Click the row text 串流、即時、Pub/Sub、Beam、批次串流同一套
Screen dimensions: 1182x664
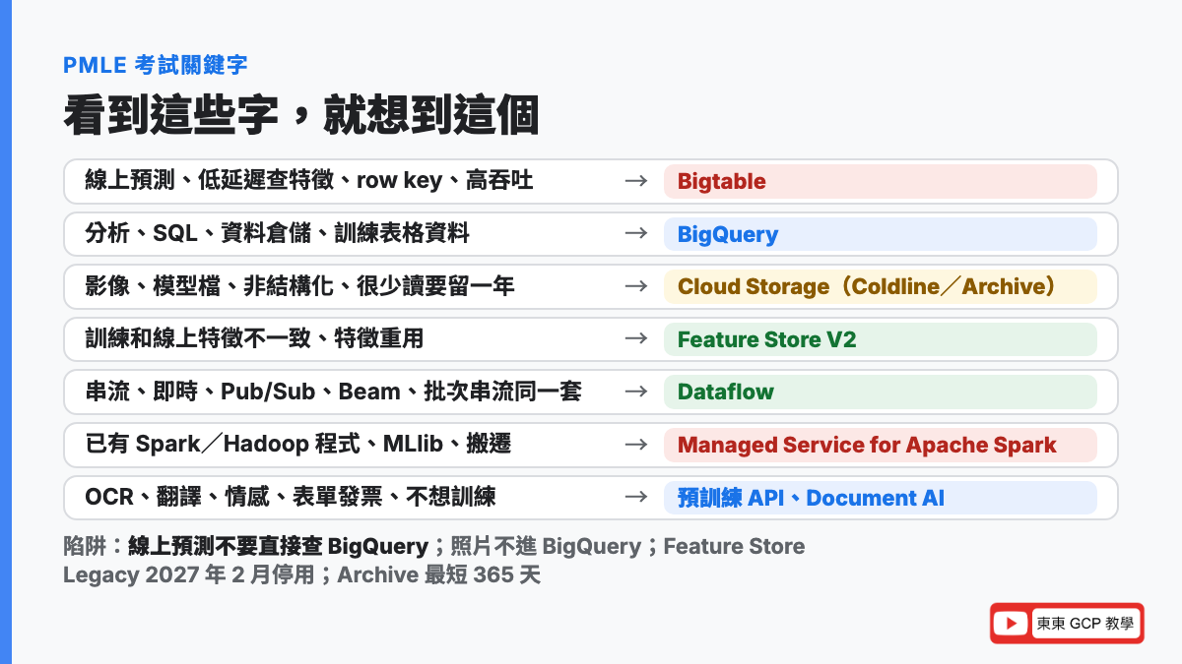click(334, 392)
